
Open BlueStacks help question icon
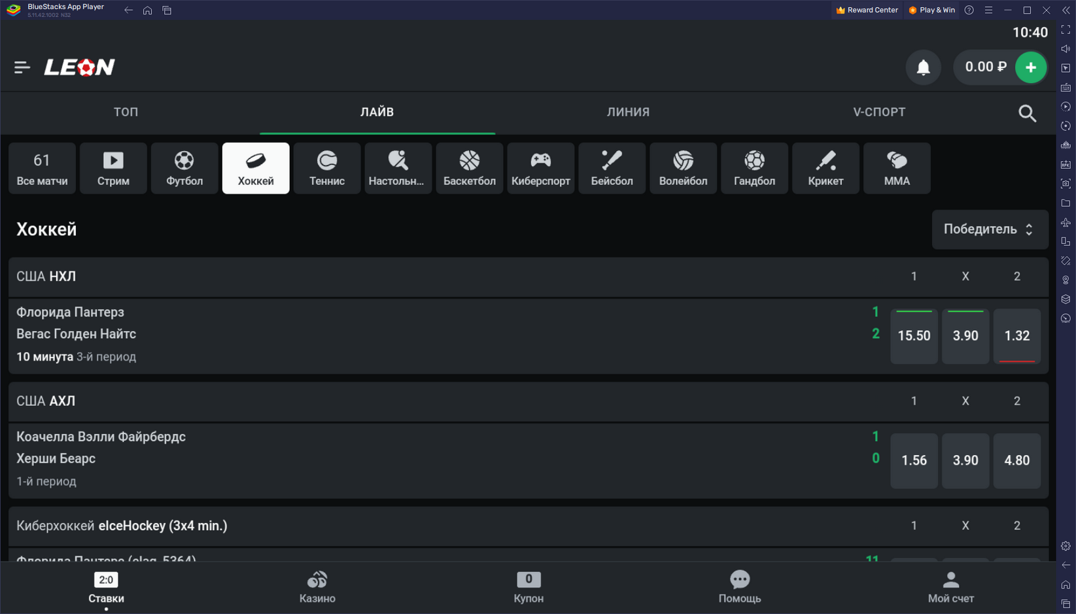(x=969, y=10)
